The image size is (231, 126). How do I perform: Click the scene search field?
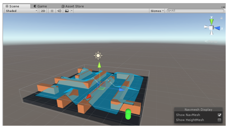point(196,11)
